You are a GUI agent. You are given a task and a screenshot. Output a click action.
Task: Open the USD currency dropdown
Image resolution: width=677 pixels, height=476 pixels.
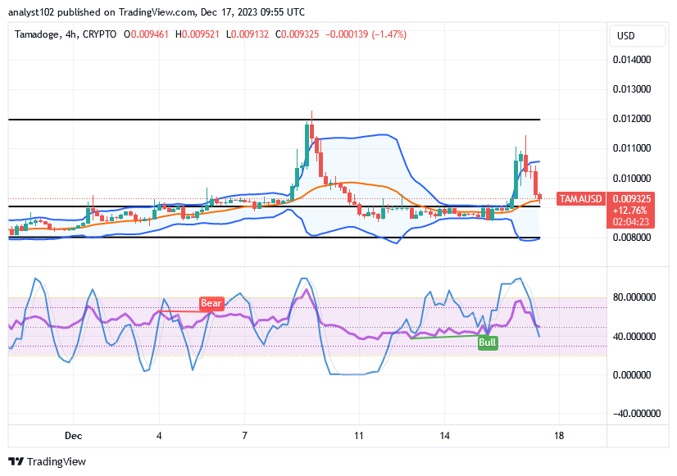626,36
